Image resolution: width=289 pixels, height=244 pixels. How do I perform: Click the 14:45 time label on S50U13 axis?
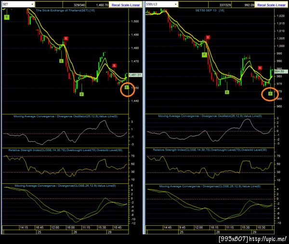click(x=168, y=228)
